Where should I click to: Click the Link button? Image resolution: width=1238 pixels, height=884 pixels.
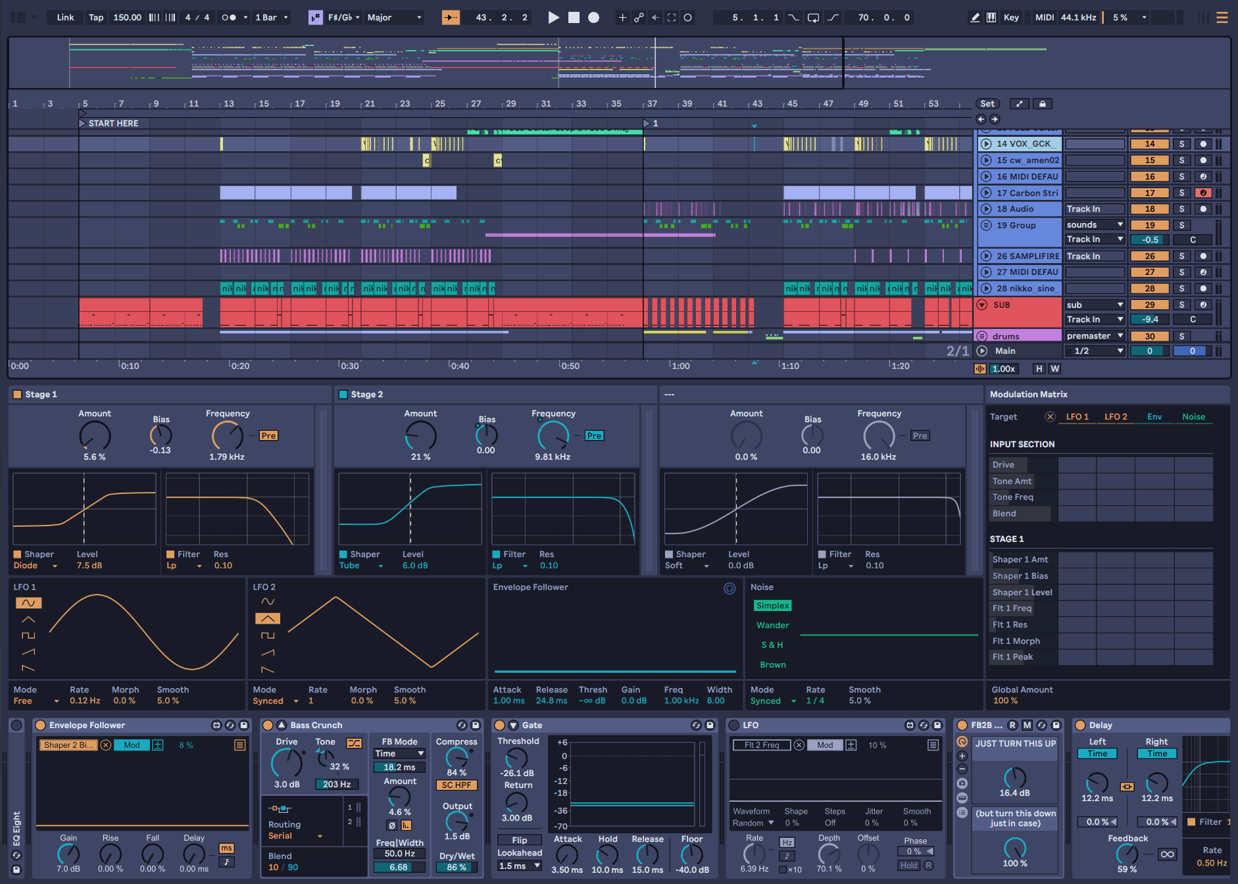pos(65,18)
